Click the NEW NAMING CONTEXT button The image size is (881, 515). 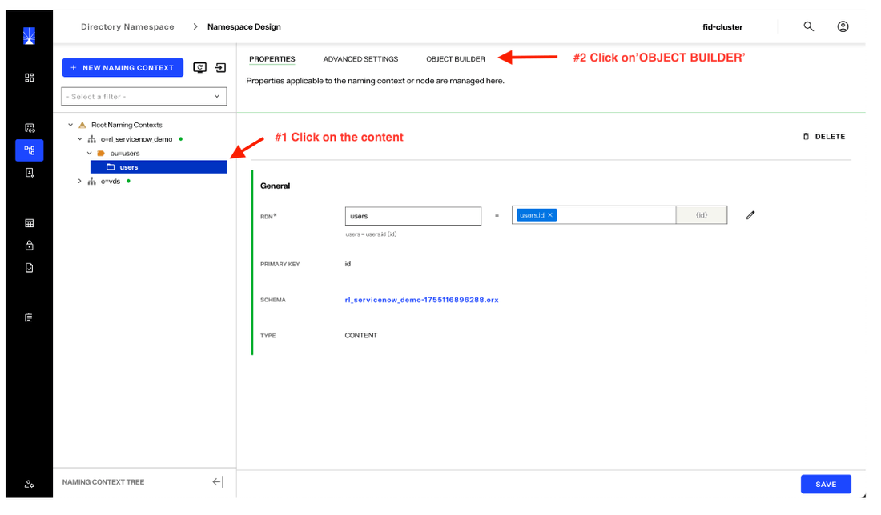(123, 67)
